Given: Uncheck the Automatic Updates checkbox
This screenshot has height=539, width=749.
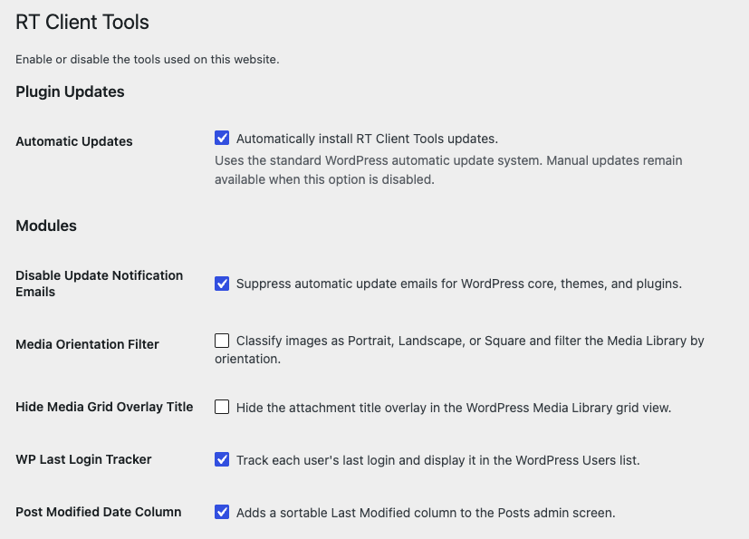Looking at the screenshot, I should click(222, 138).
